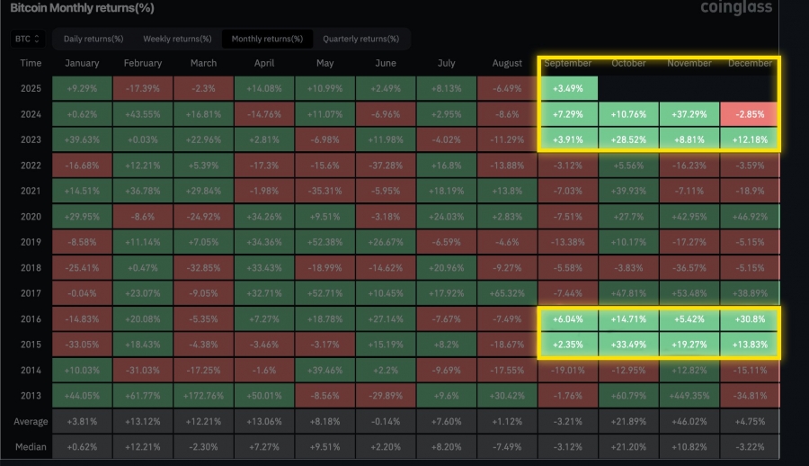Switch to the Weekly returns(%) tab

pos(177,39)
